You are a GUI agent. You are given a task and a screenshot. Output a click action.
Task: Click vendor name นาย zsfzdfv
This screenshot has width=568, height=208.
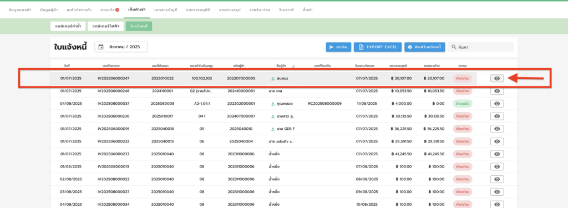(281, 141)
